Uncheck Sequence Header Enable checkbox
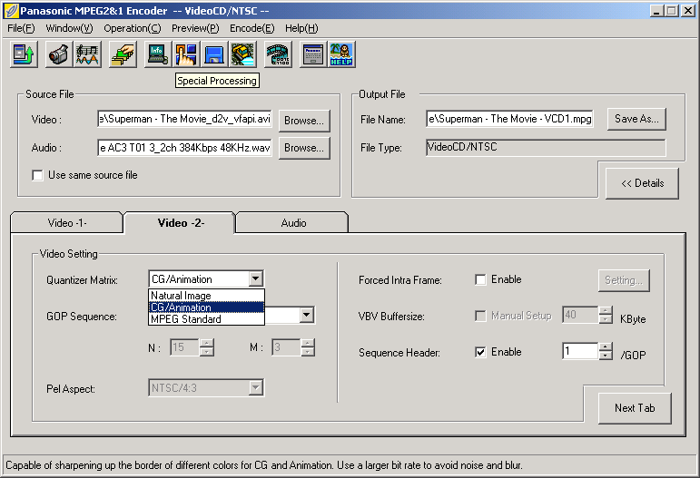This screenshot has height=478, width=700. pos(480,352)
